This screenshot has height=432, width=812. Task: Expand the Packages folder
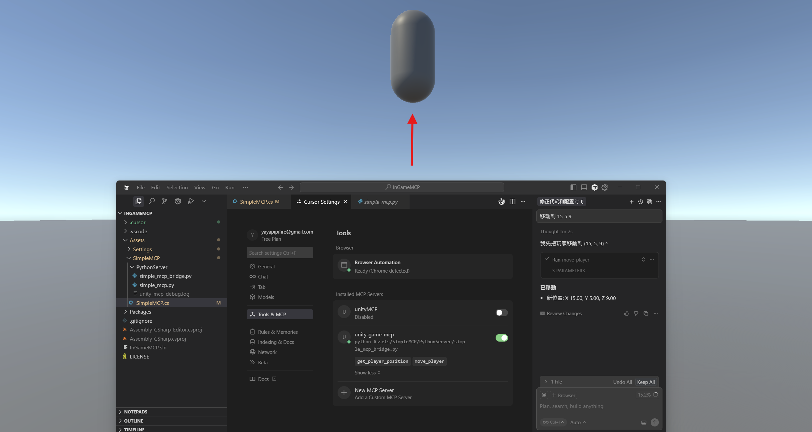click(x=140, y=312)
